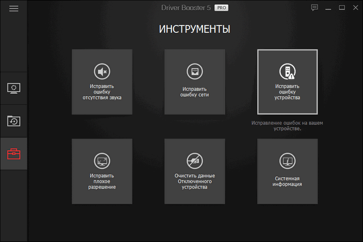
Task: Open Системная информация tile
Action: point(288,171)
